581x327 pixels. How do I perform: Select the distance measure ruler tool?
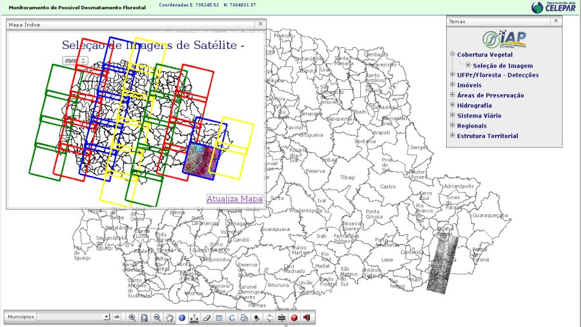pos(194,317)
